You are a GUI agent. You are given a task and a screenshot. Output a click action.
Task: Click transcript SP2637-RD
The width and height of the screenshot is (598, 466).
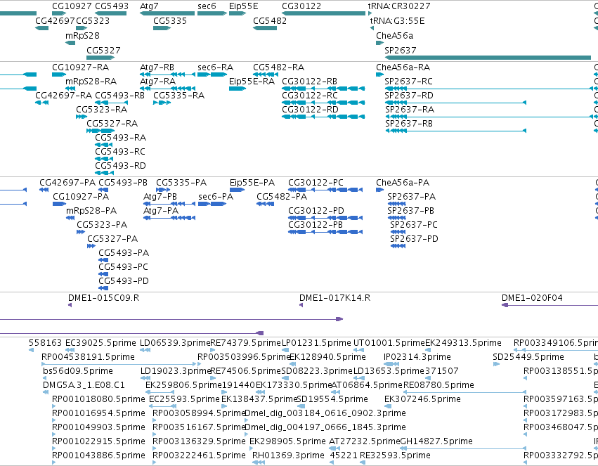point(456,103)
